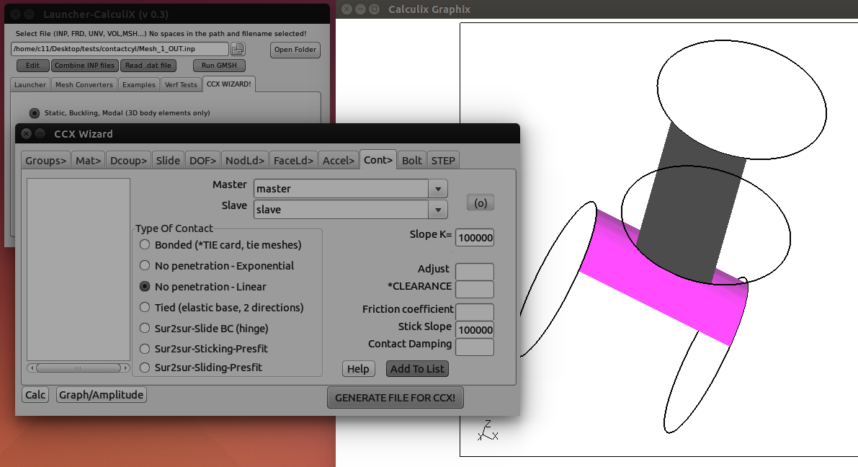
Task: Click the Run GMSH button
Action: click(x=218, y=65)
